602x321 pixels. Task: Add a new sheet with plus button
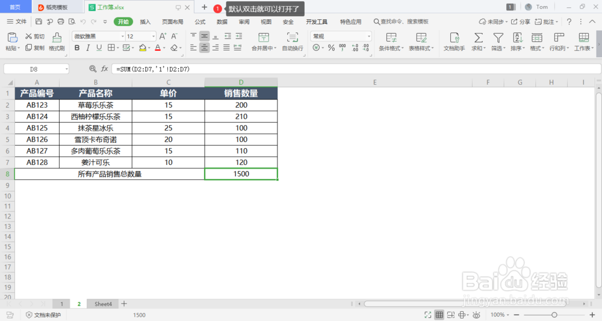[x=124, y=304]
